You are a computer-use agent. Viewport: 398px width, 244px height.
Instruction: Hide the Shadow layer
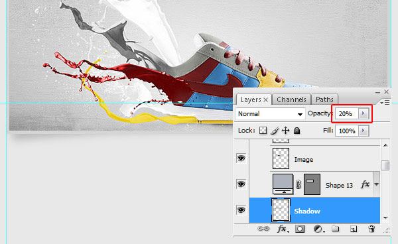coord(241,210)
